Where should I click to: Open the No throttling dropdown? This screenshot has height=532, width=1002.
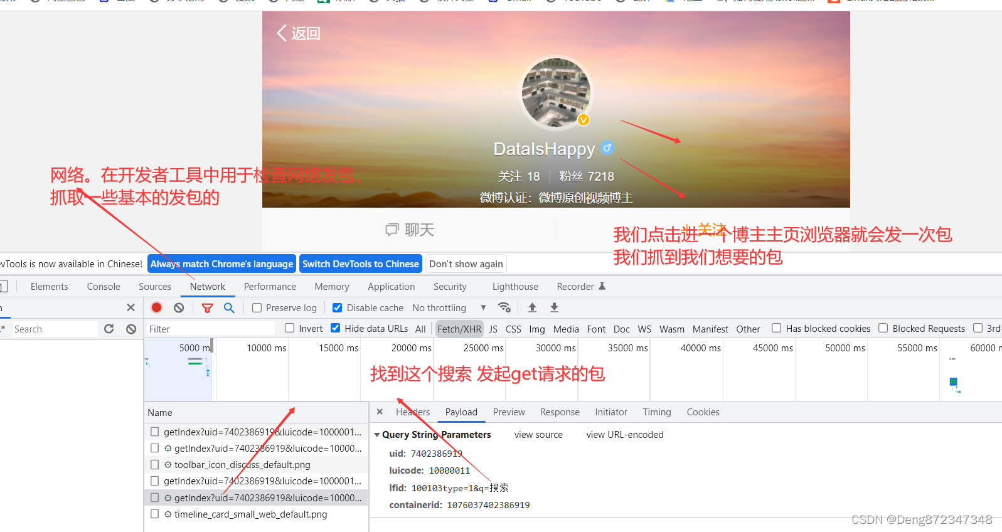[x=449, y=308]
